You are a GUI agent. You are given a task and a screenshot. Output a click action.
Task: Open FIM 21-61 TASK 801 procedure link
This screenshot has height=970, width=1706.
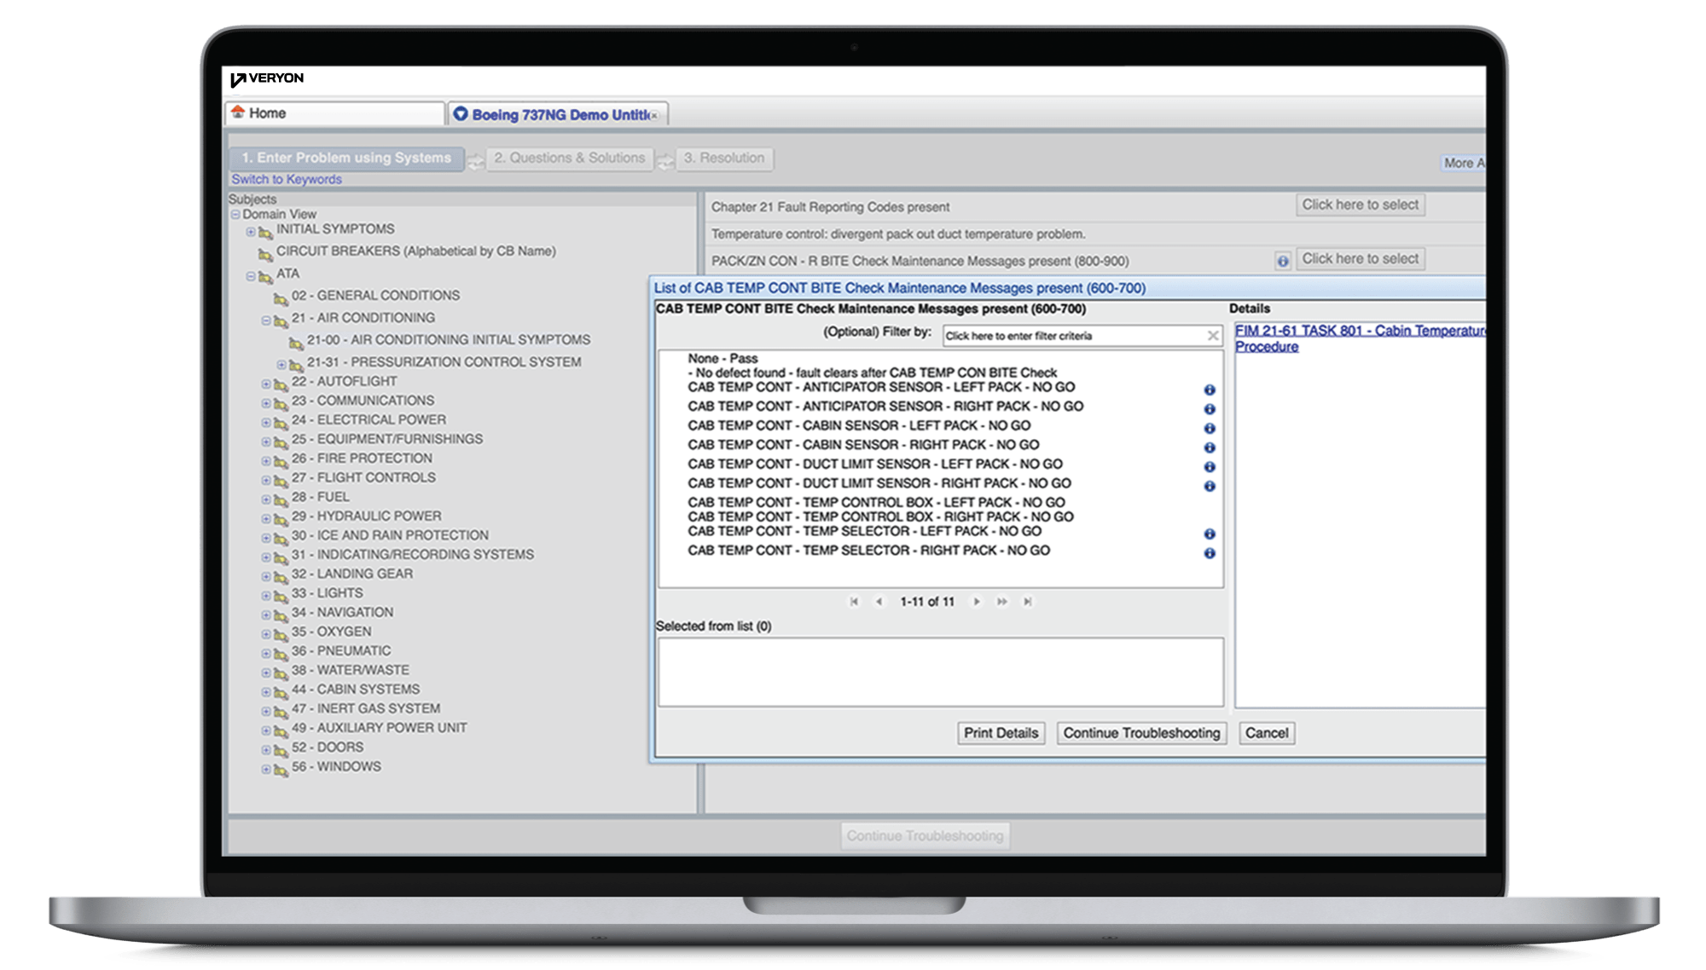pos(1360,338)
